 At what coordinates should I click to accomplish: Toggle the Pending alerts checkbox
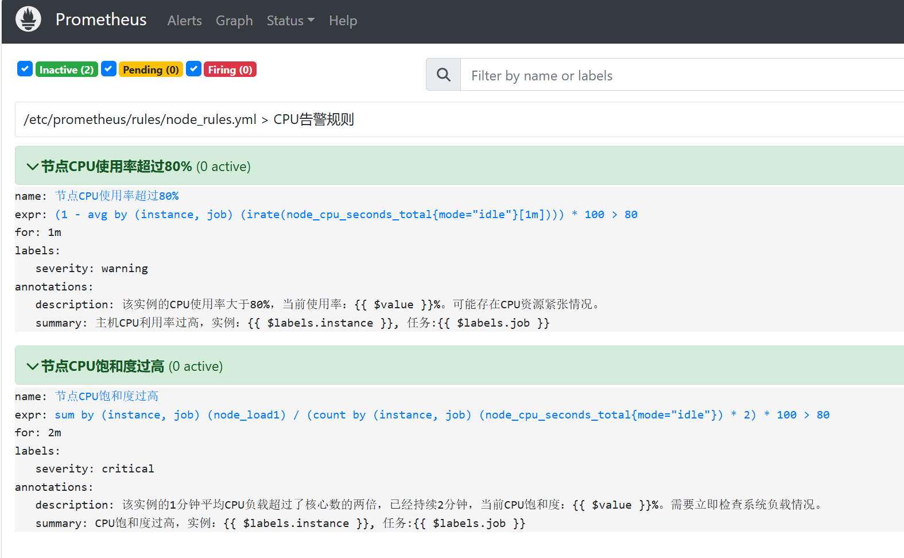[109, 69]
